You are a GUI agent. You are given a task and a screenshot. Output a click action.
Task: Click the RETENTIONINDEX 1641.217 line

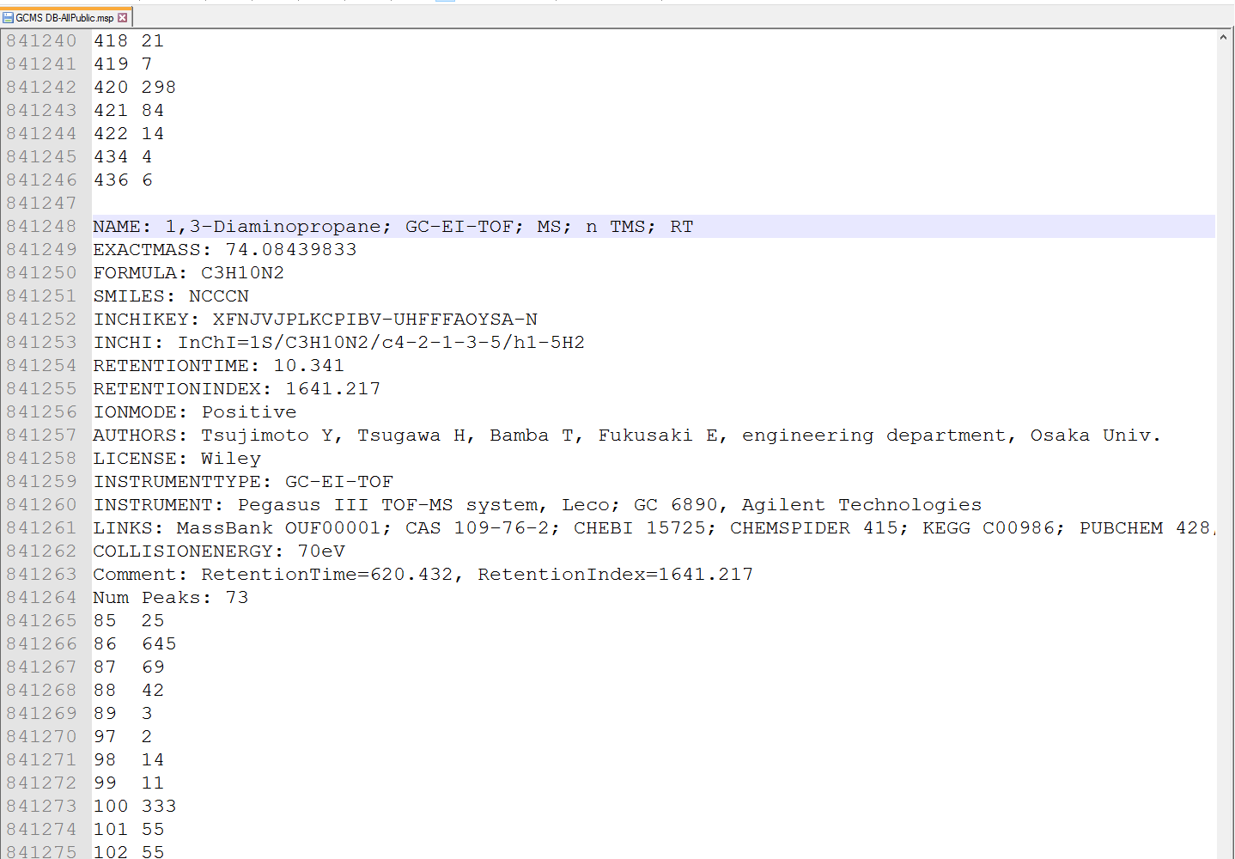tap(236, 389)
